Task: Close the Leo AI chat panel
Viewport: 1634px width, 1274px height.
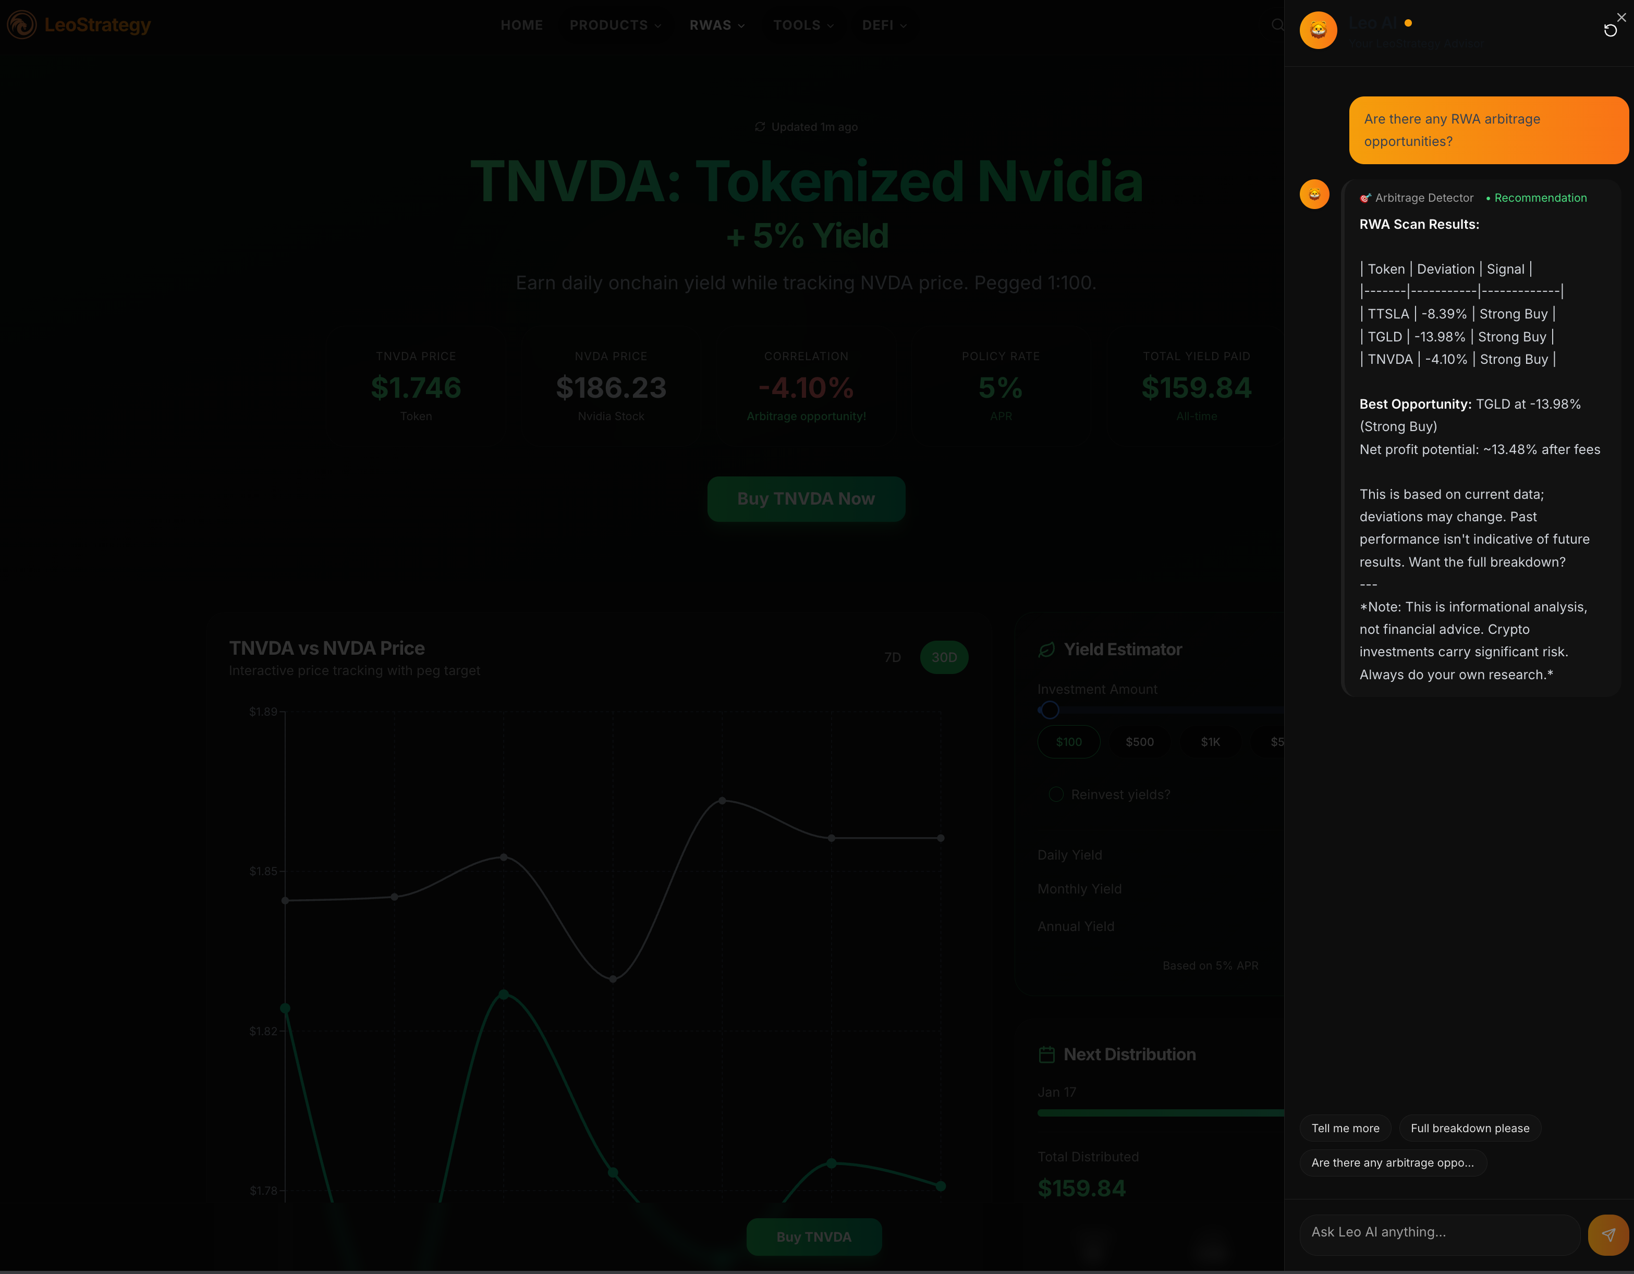Action: pos(1621,17)
